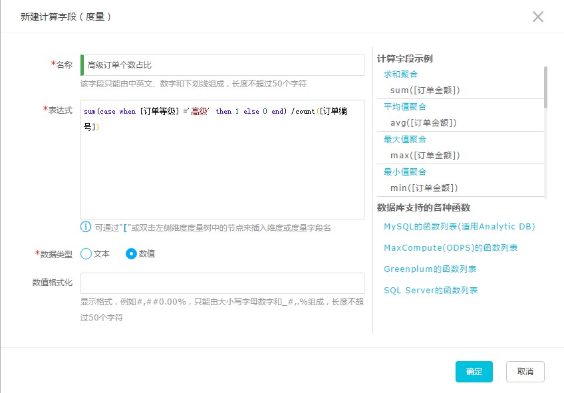Viewport: 564px width, 393px height.
Task: Insert the sum([订单金额]) example expression
Action: 425,90
